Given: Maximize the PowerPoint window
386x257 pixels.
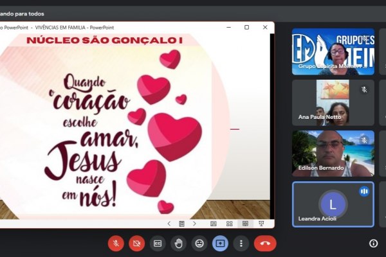Looking at the screenshot, I should click(x=246, y=28).
